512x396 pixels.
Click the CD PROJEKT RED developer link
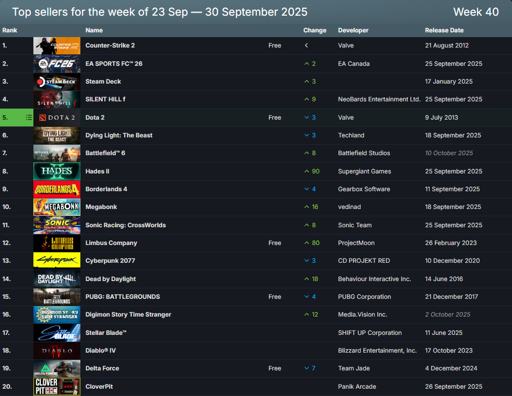tap(364, 261)
